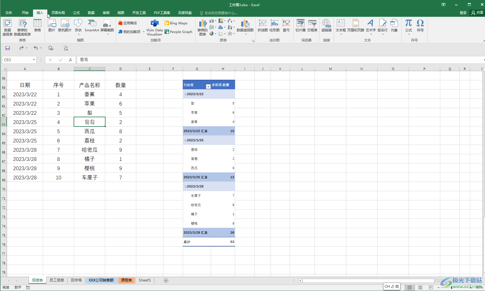Screen dimensions: 485x291
Task: Open the 行标签 filter dropdown
Action: 208,86
